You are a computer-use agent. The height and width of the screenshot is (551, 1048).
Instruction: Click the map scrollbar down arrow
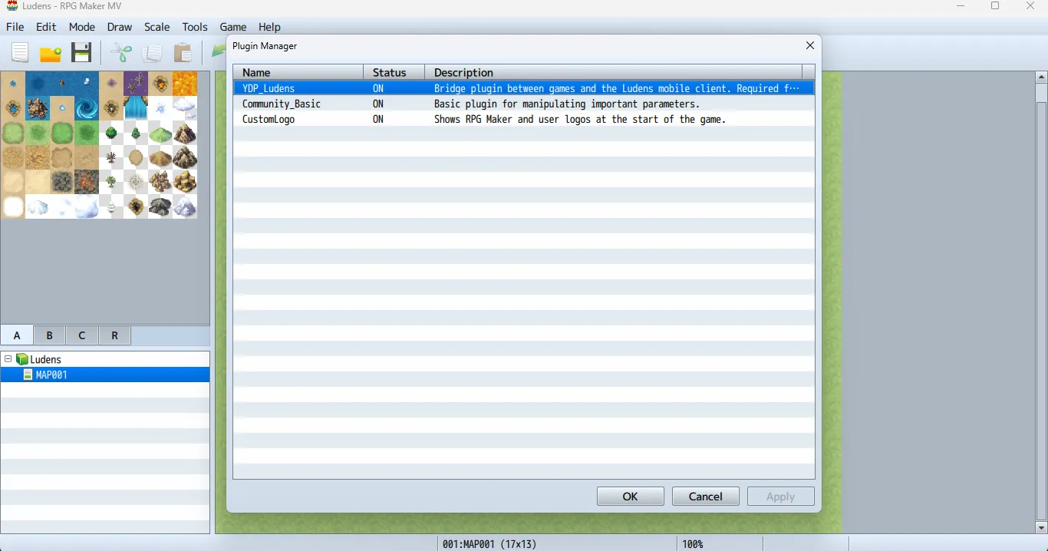coord(1041,527)
